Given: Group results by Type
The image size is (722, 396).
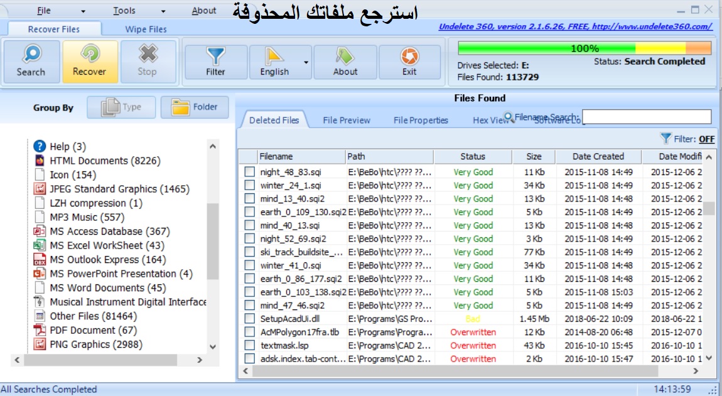Looking at the screenshot, I should (x=121, y=107).
